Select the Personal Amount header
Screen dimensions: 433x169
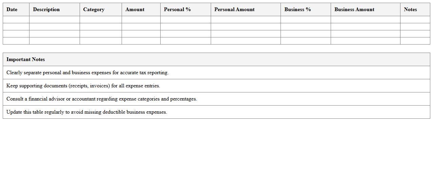234,9
